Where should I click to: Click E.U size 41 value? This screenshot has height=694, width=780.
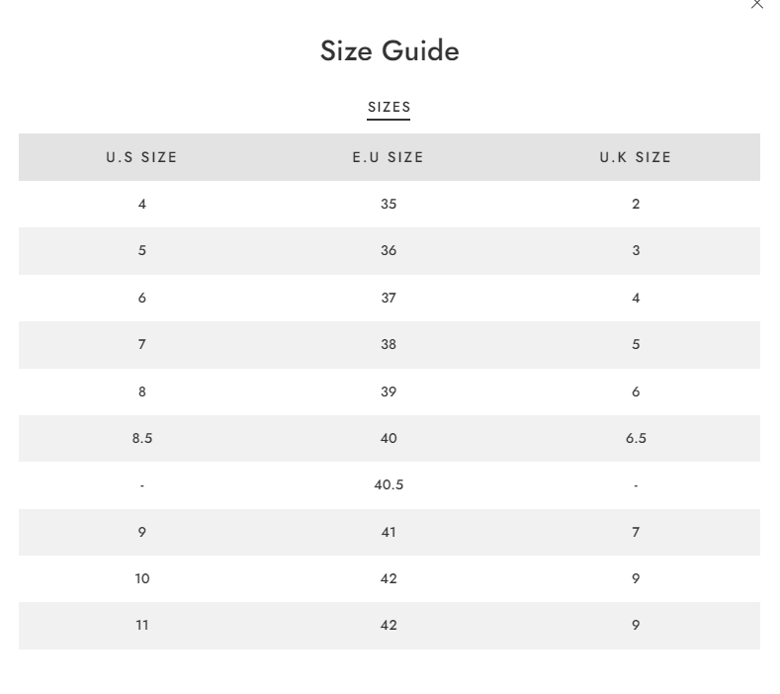tap(389, 532)
